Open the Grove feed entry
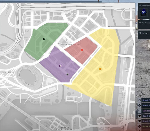Image resolution: width=150 pixels, height=131 pixels. [146, 126]
